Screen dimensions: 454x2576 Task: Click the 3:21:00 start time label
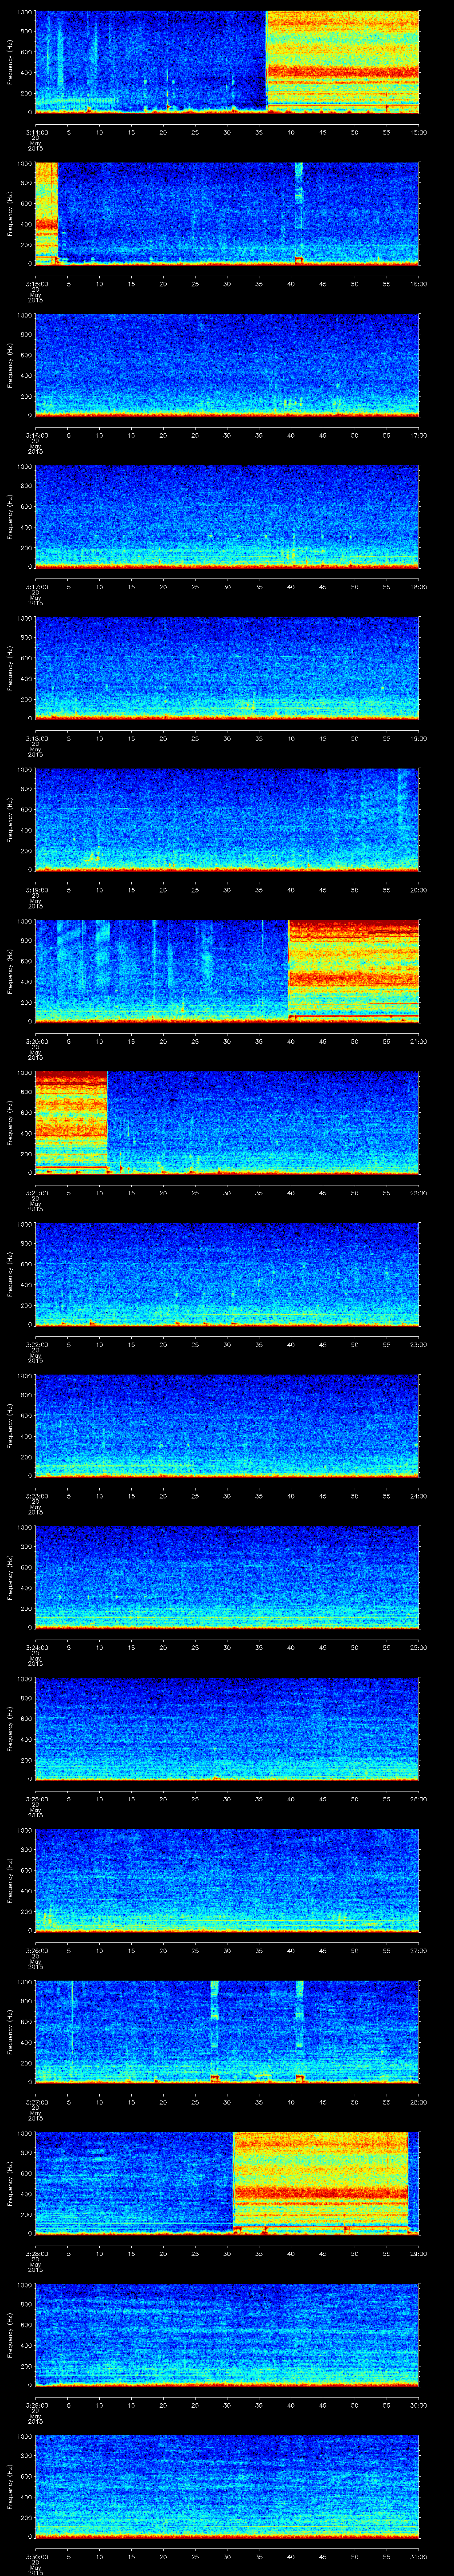point(36,1193)
